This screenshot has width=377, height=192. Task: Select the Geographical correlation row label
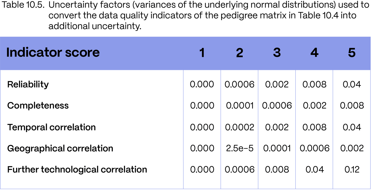(60, 148)
